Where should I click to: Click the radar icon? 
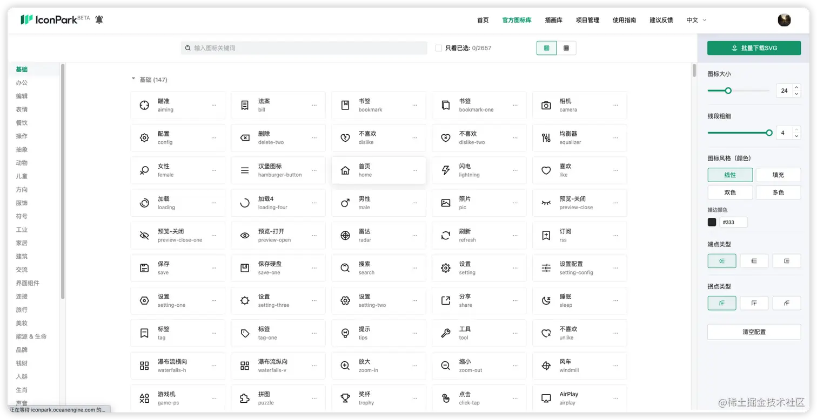(x=345, y=236)
